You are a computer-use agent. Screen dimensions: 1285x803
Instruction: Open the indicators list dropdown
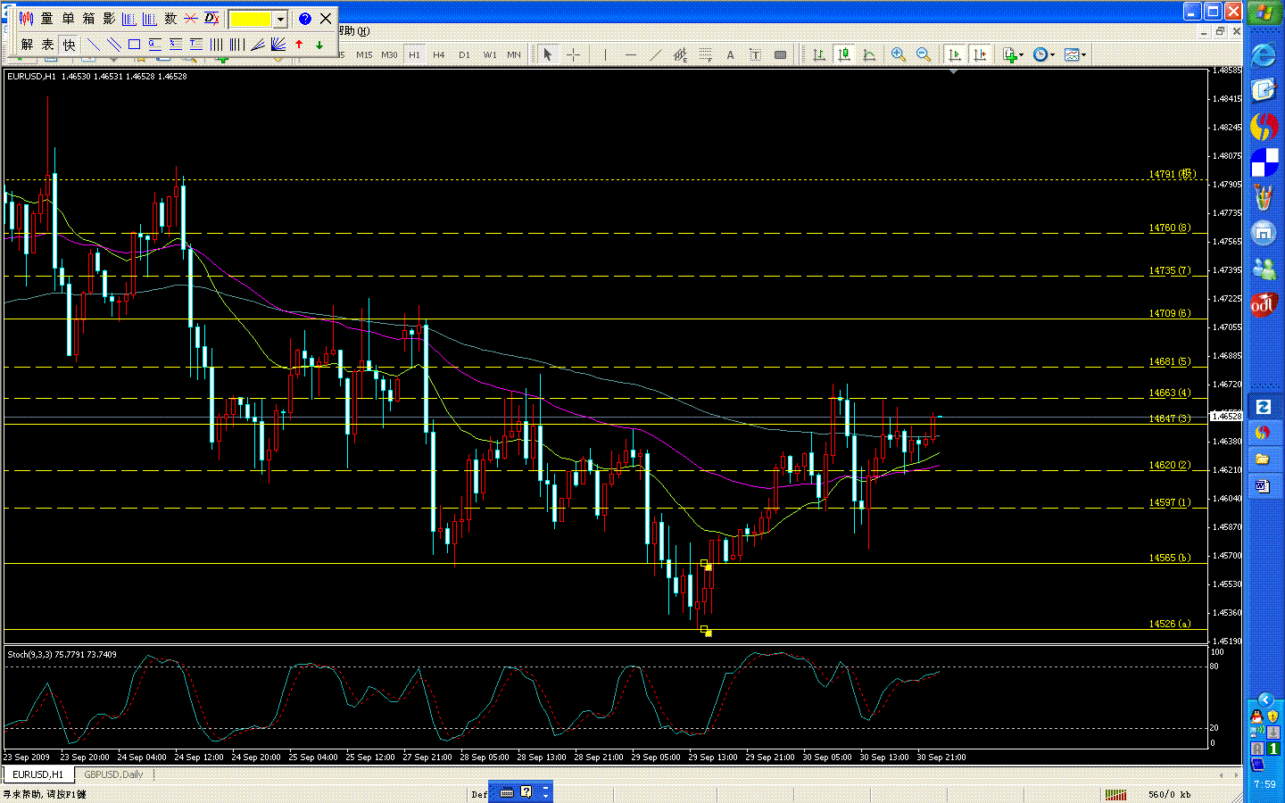[1013, 55]
